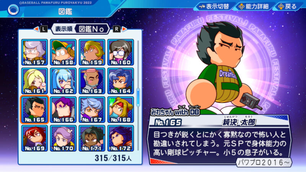Pick the blue-haired character No.162
Screen dimensions: 306x172
pos(63,81)
